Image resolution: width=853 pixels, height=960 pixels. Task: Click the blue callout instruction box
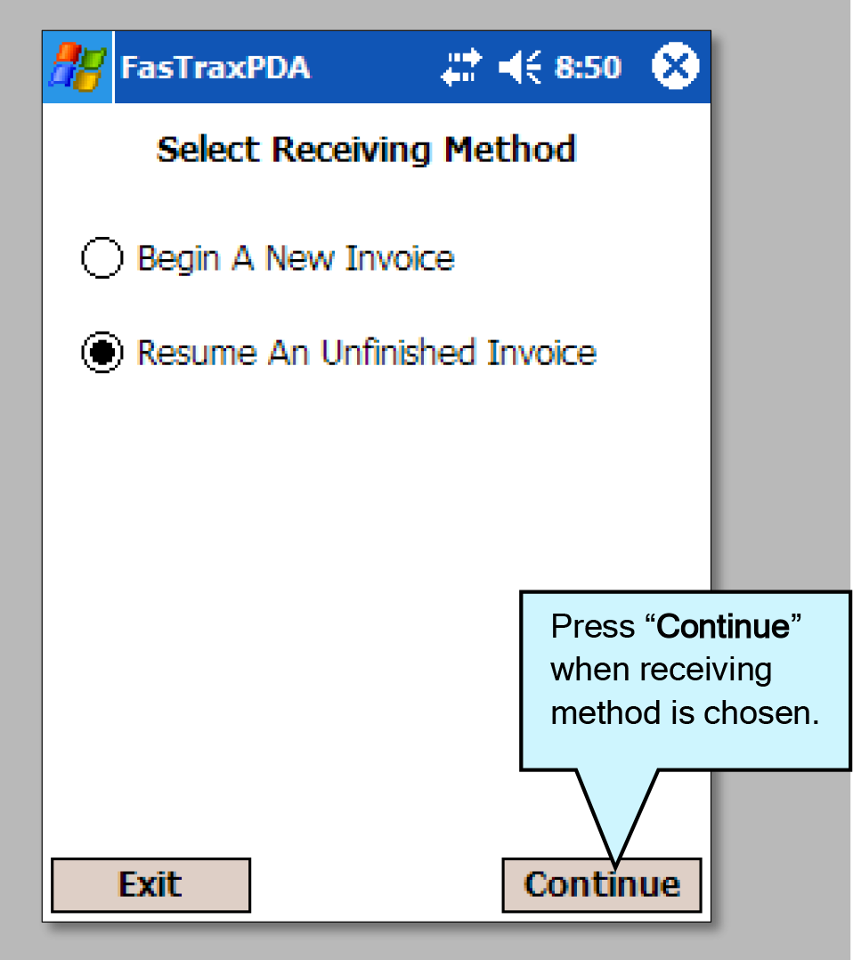686,680
